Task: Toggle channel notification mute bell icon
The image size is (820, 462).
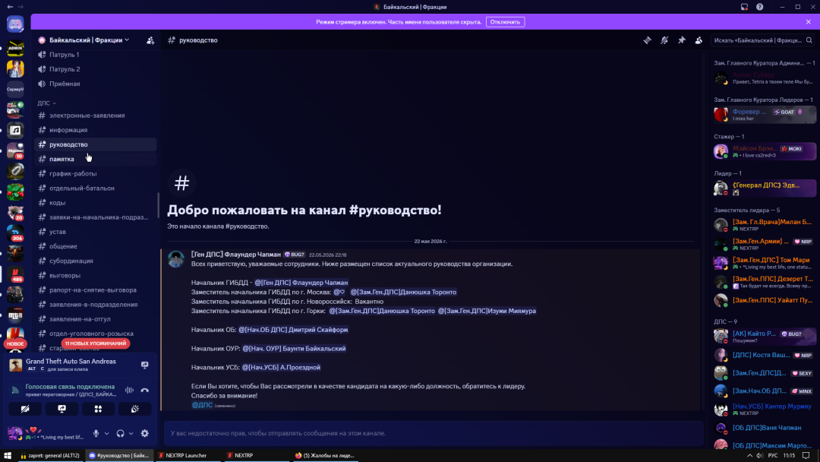Action: point(664,40)
